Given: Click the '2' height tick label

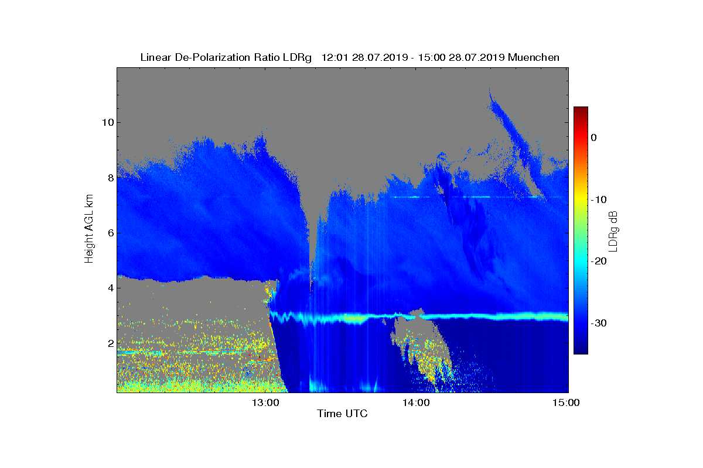Looking at the screenshot, I should 110,343.
